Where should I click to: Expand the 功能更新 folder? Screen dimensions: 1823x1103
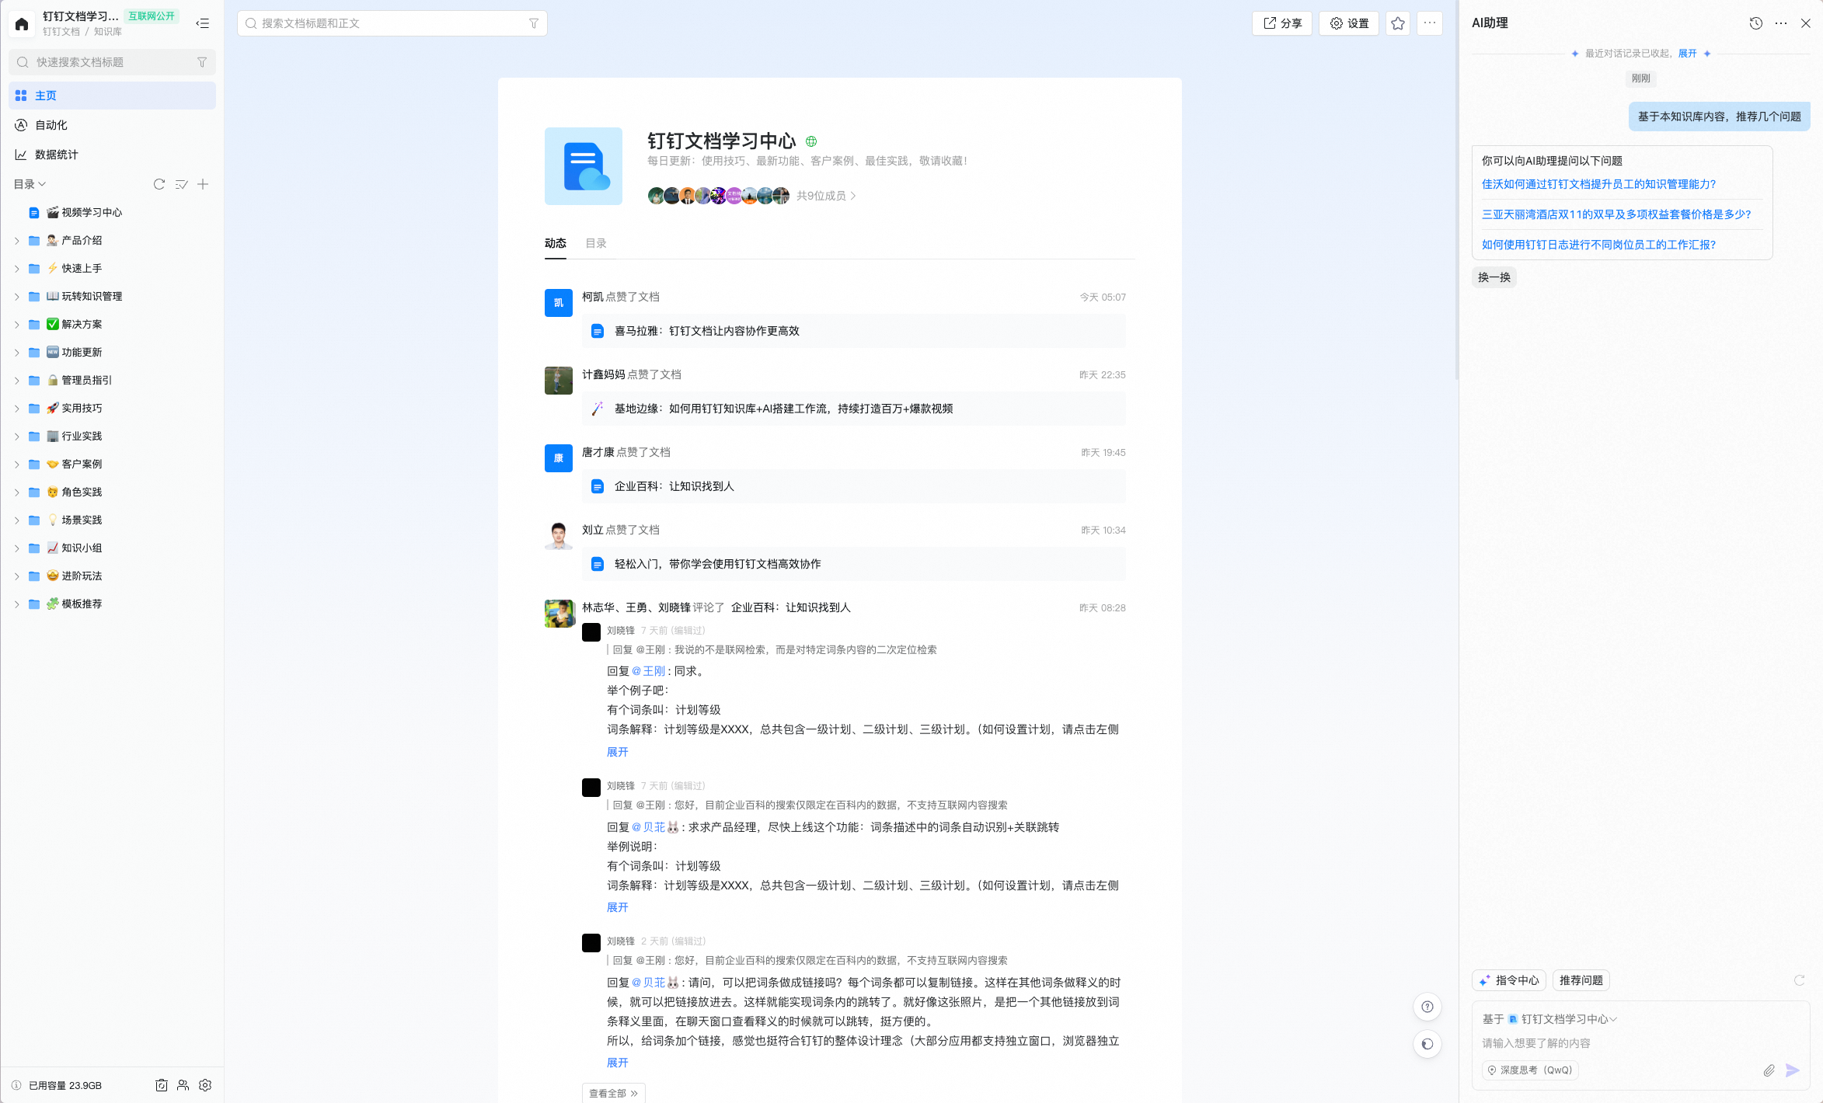pos(17,353)
